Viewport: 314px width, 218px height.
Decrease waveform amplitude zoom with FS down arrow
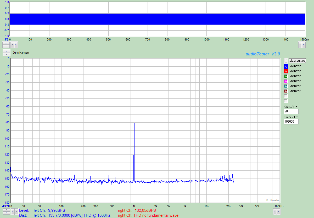6,46
